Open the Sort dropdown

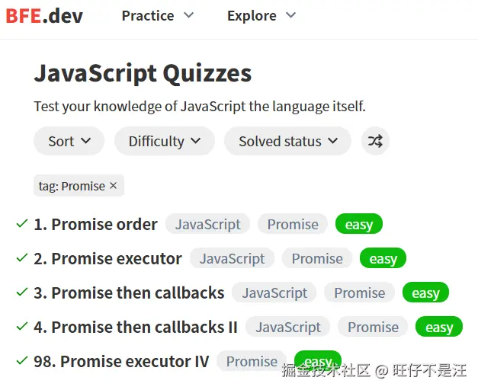pyautogui.click(x=69, y=141)
